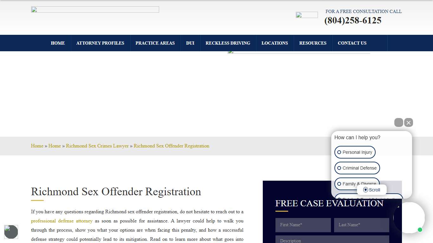Image resolution: width=433 pixels, height=243 pixels.
Task: Expand the Locations navigation dropdown
Action: pyautogui.click(x=275, y=43)
